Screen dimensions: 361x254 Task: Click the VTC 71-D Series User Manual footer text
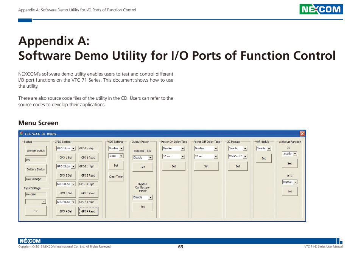324,247
